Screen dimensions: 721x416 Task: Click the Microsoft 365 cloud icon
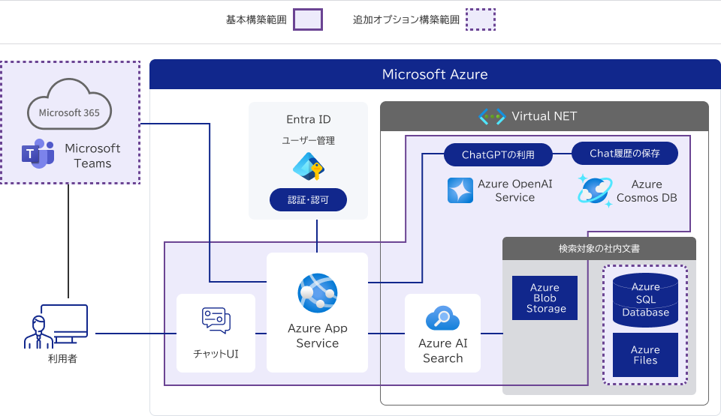69,104
